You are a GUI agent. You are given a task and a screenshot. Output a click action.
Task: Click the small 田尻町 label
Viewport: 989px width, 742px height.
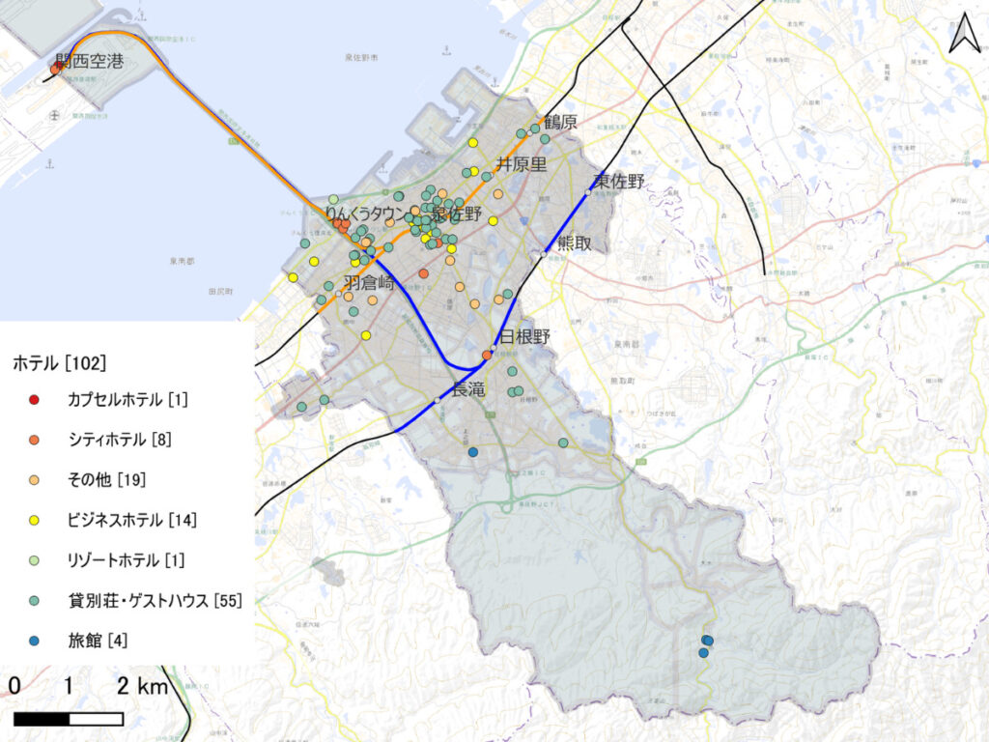point(221,292)
